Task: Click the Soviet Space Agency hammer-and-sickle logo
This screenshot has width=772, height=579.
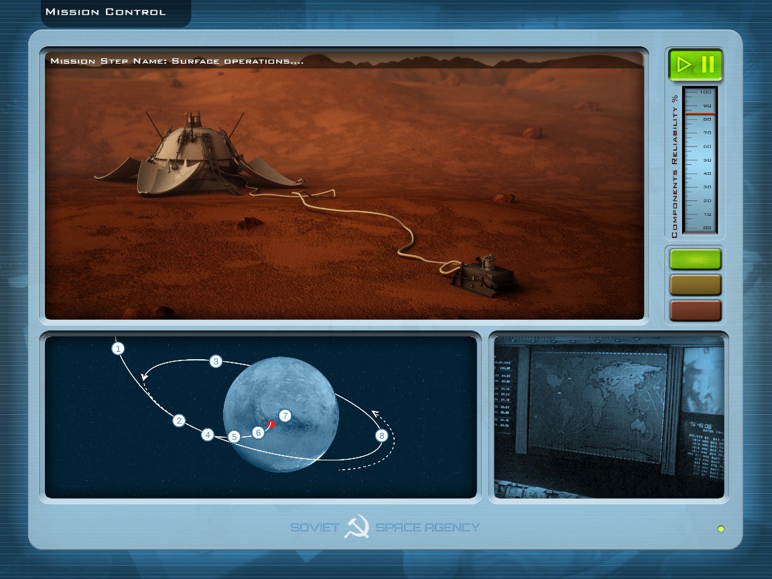Action: coord(357,527)
